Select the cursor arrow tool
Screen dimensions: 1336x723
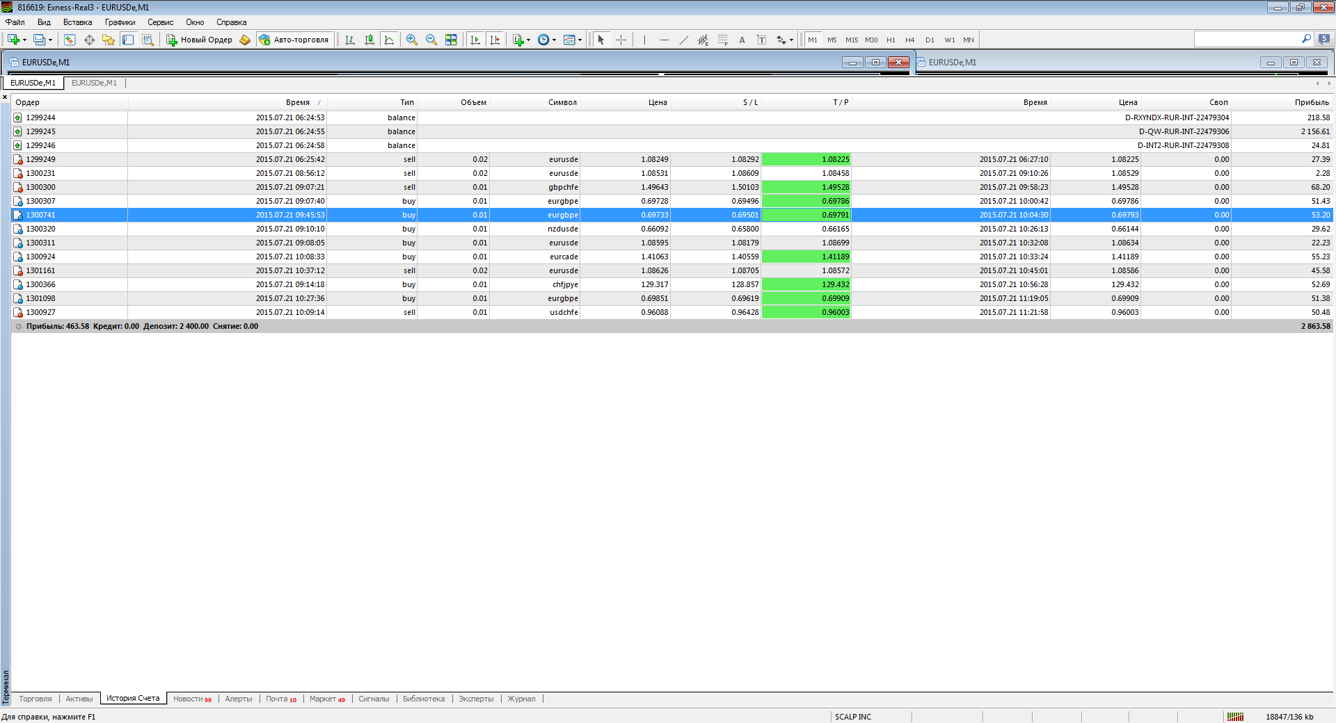tap(601, 40)
